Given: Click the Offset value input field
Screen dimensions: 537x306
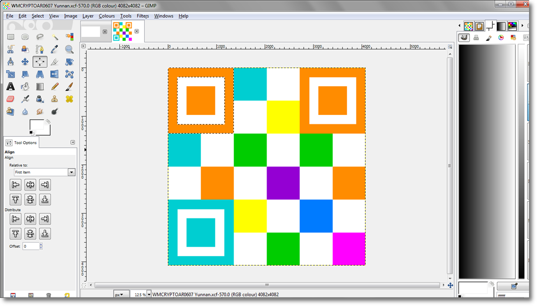Looking at the screenshot, I should coord(31,246).
